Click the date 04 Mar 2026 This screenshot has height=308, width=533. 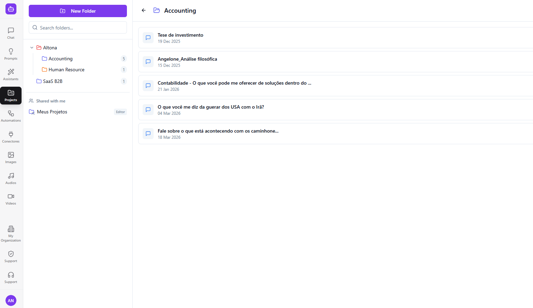click(x=169, y=113)
